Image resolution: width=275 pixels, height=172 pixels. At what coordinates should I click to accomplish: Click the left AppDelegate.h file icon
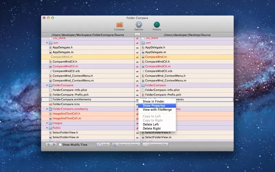51,47
